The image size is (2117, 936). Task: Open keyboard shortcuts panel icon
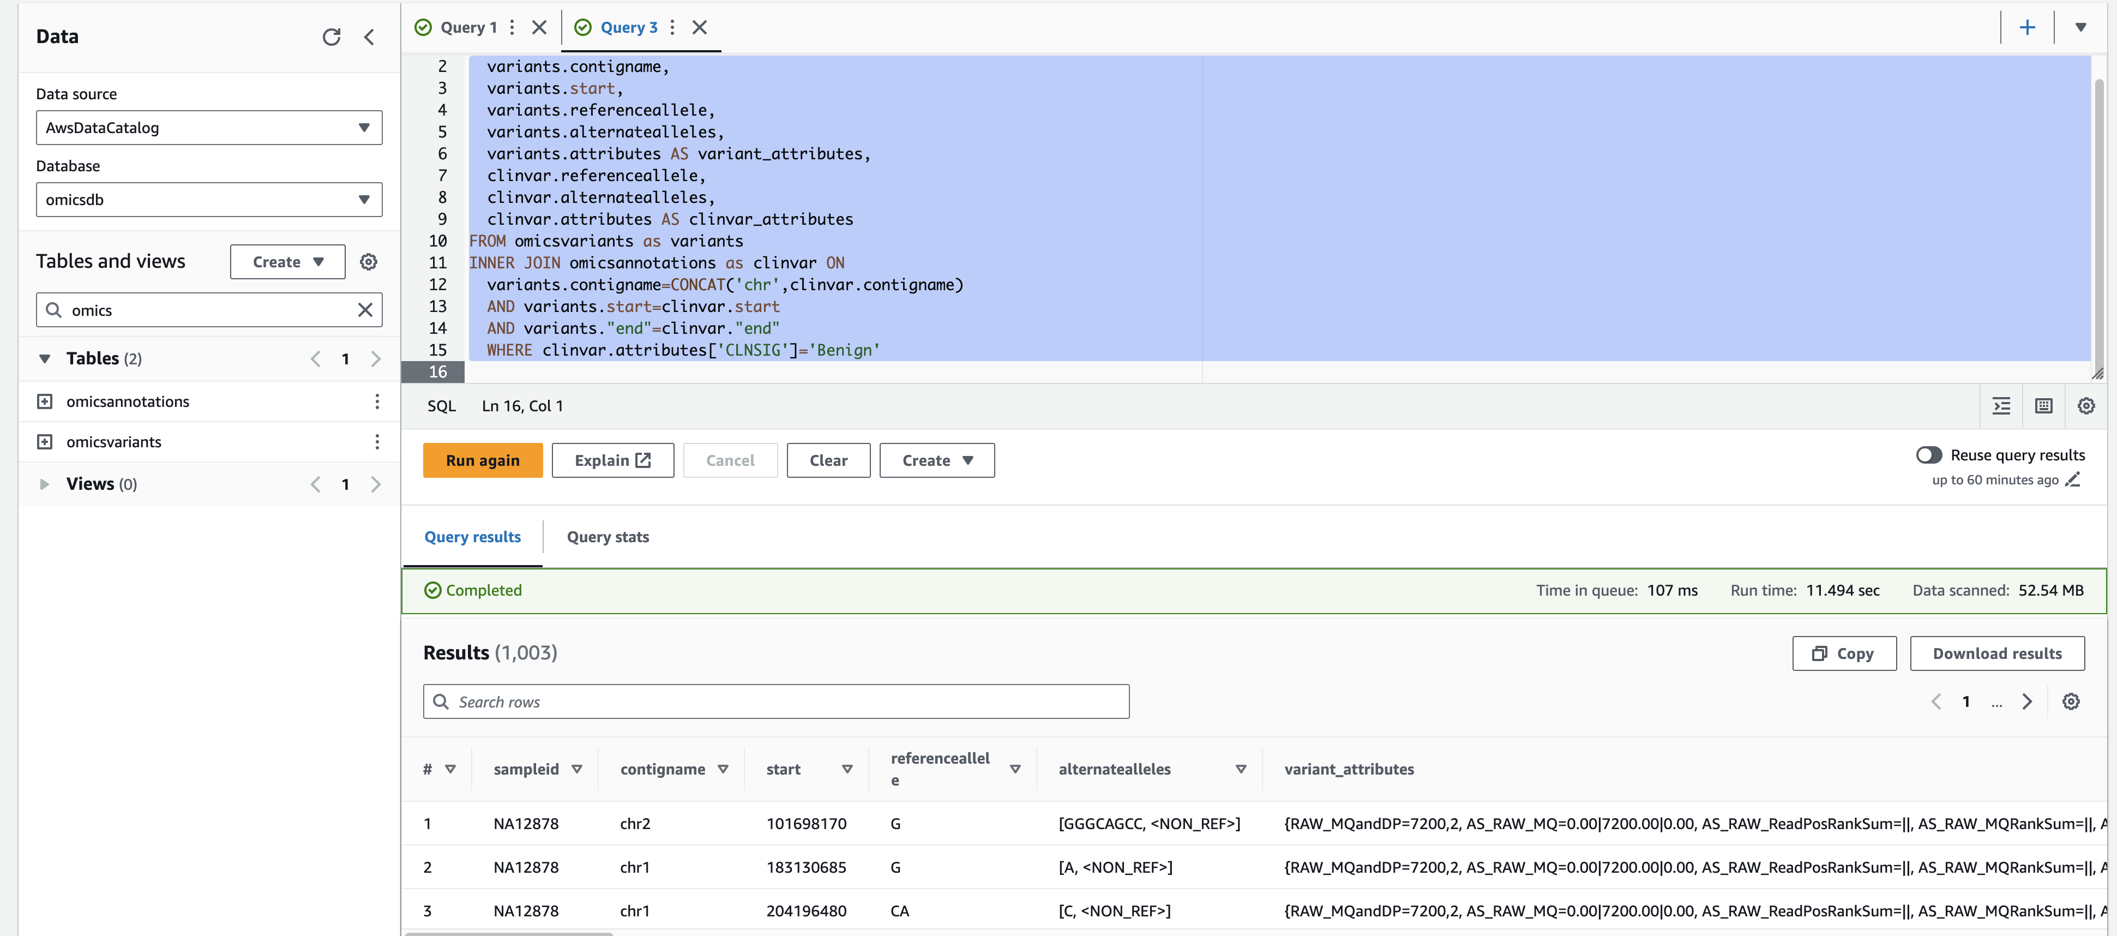(2044, 406)
